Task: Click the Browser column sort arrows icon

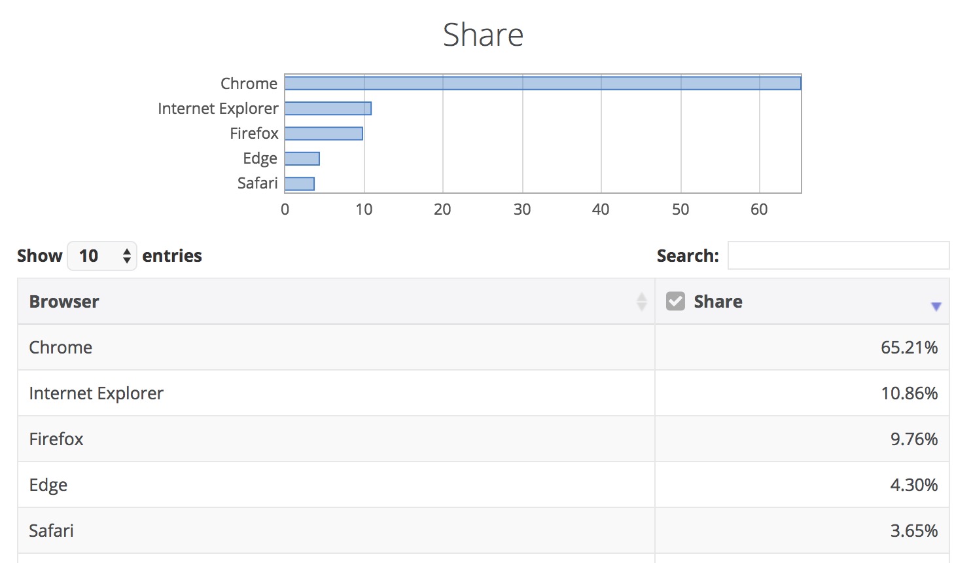Action: click(641, 302)
